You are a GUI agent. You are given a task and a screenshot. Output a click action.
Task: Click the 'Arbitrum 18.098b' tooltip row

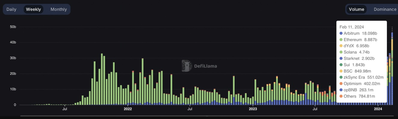[358, 33]
